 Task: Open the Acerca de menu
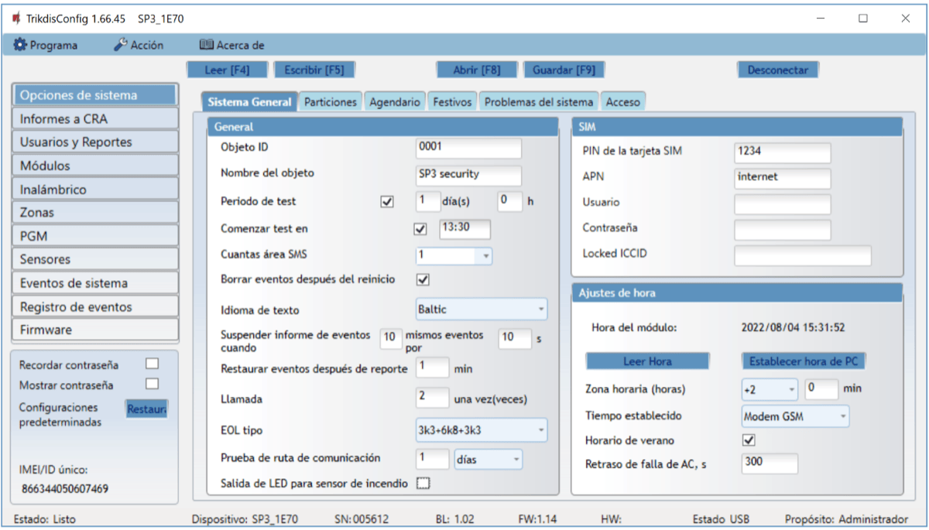[x=232, y=45]
